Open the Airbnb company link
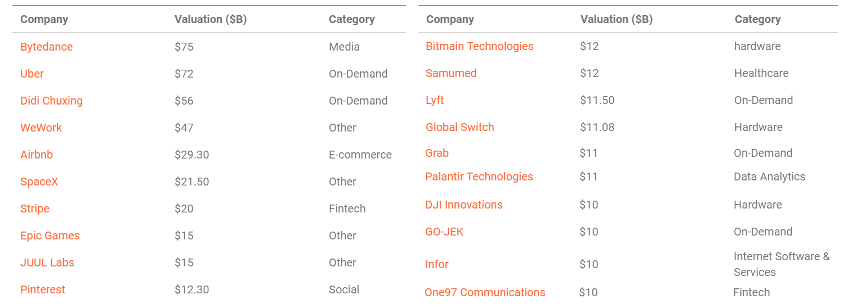Image resolution: width=848 pixels, height=308 pixels. coord(37,155)
